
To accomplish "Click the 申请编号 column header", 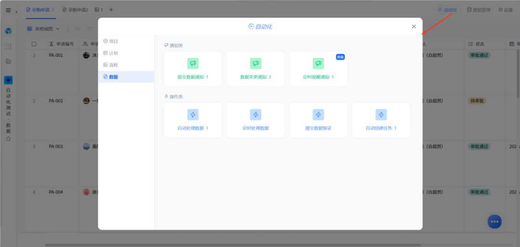I will pyautogui.click(x=61, y=44).
